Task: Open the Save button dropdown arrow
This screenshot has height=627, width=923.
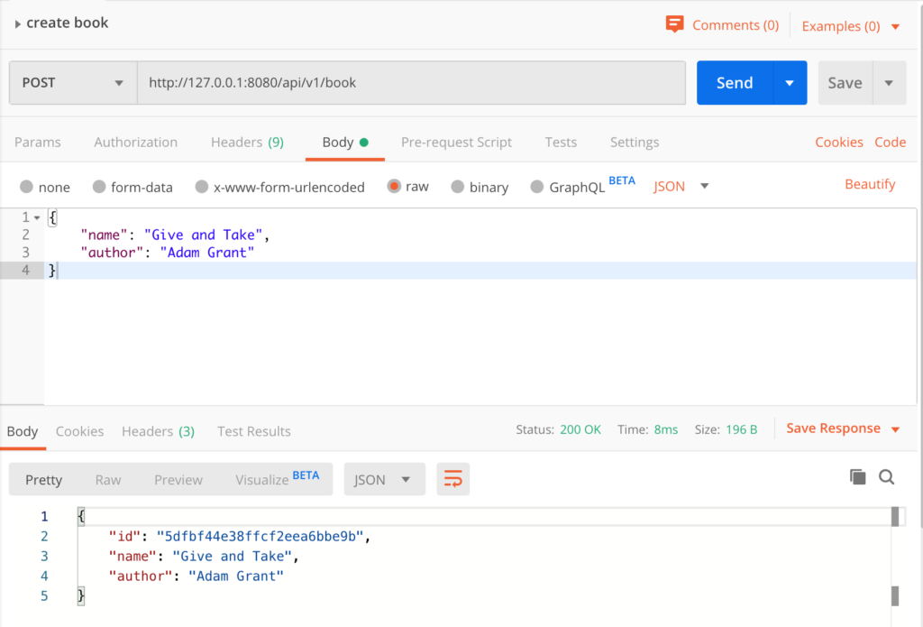Action: 889,83
